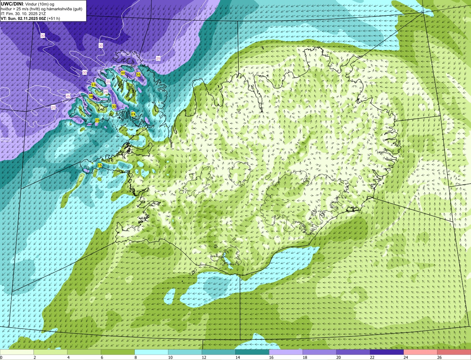Click the yellow max gust label "32"
471x360 pixels.
(114, 106)
